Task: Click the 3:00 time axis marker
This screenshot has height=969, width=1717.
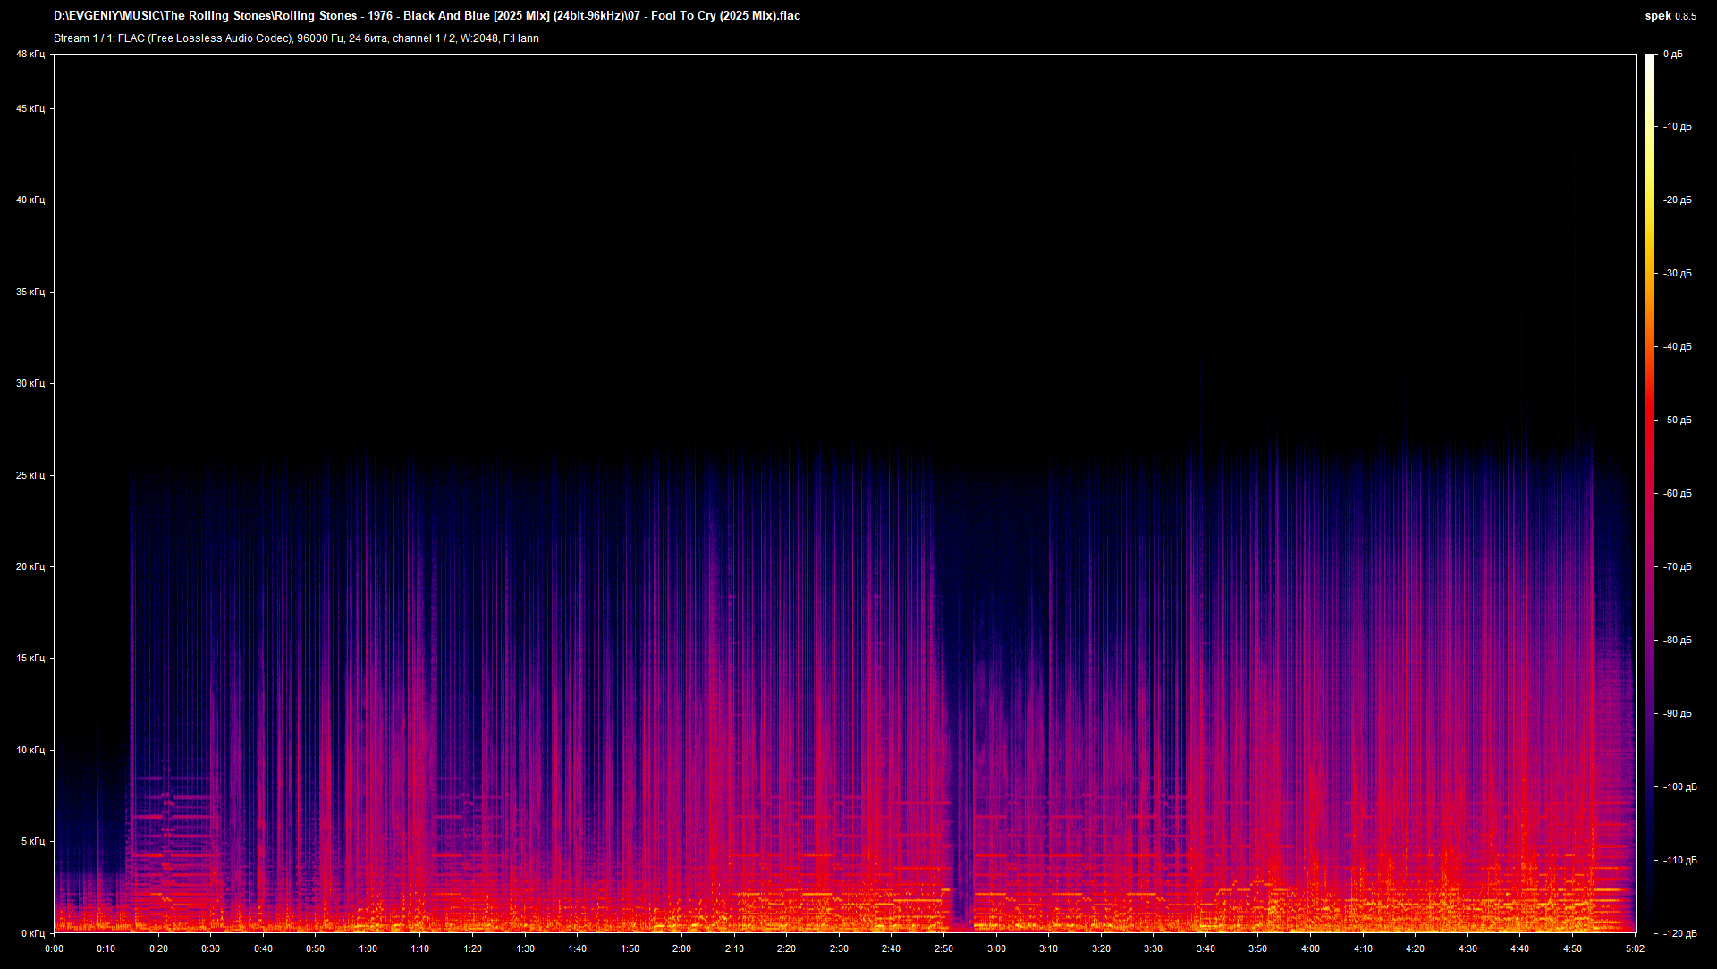Action: coord(996,948)
